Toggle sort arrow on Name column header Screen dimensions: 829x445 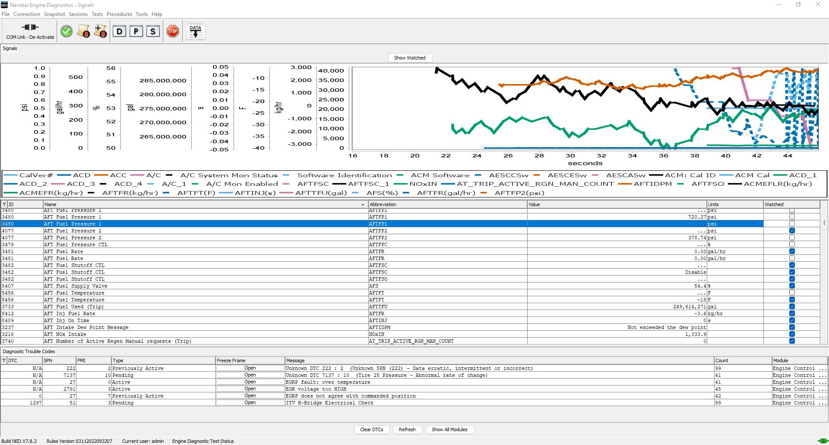coord(362,204)
